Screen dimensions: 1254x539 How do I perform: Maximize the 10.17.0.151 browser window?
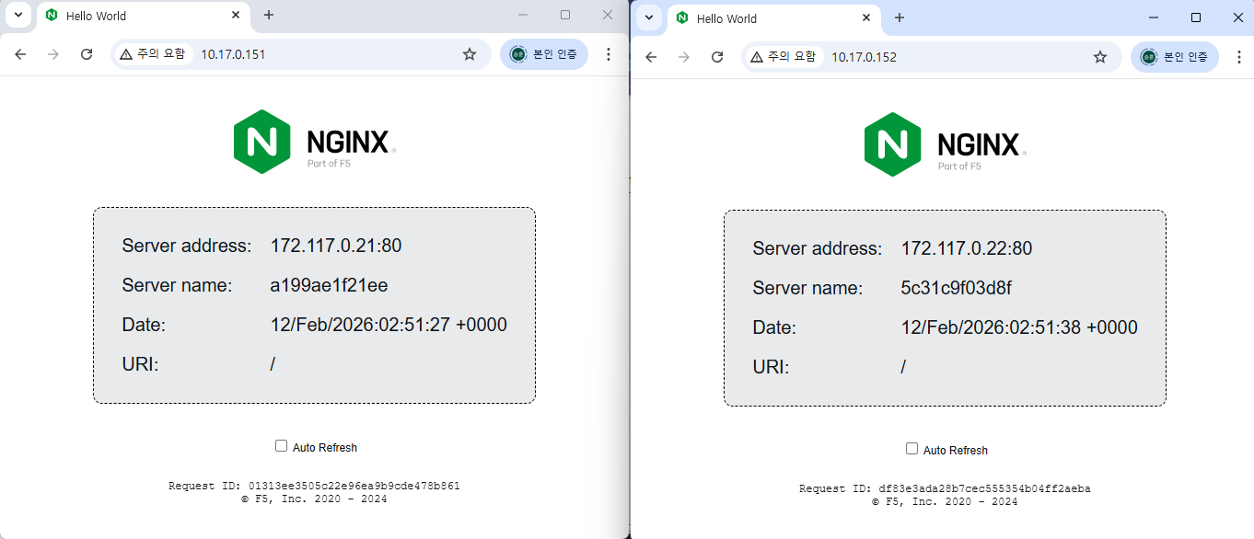[x=565, y=15]
